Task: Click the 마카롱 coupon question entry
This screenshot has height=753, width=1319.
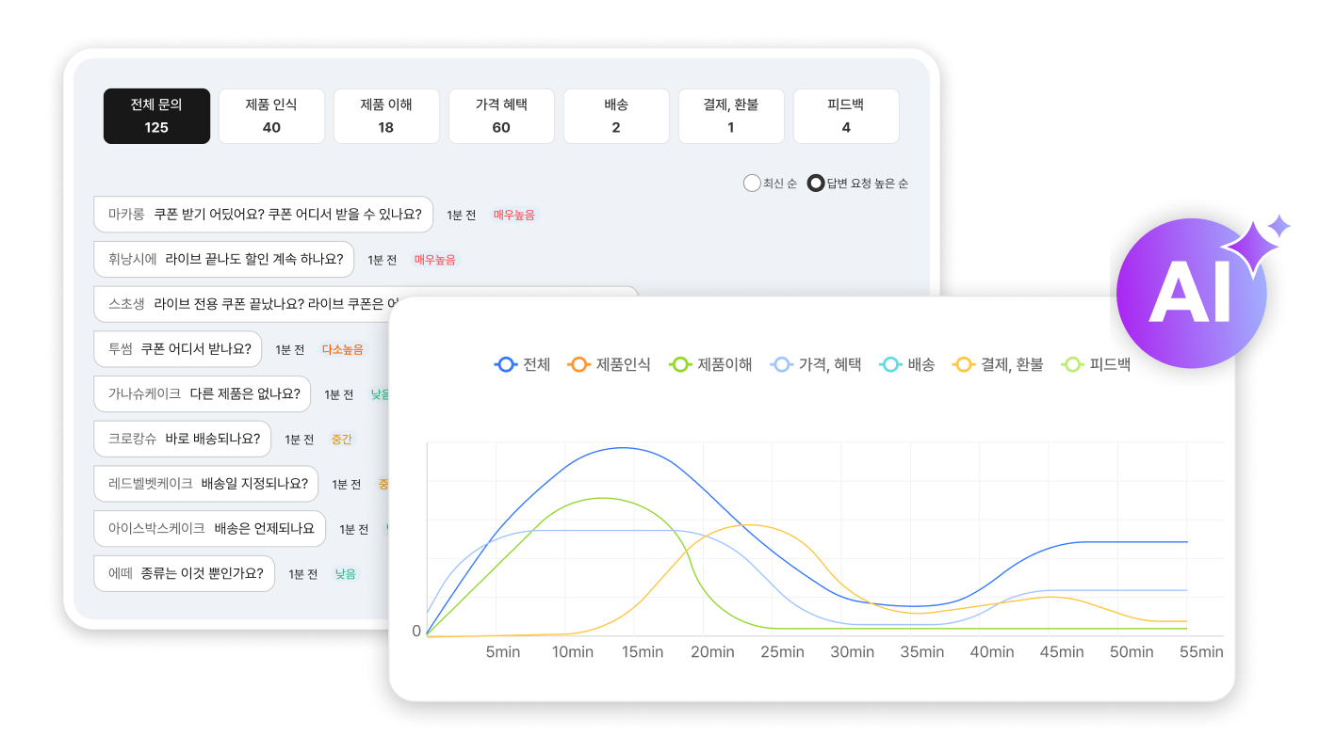Action: click(x=263, y=215)
